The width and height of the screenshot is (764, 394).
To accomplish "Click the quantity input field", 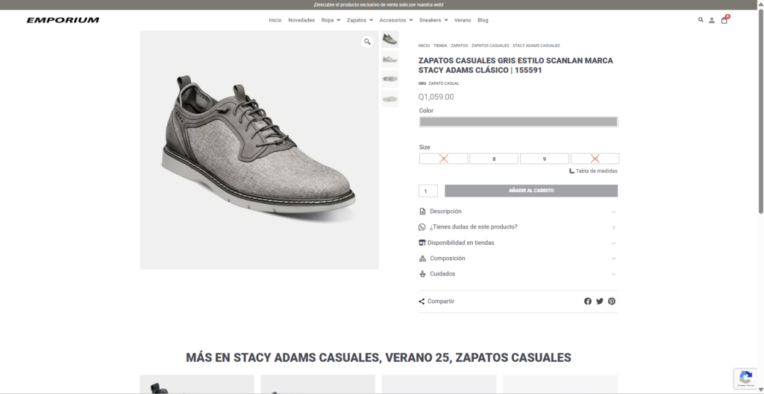I will pos(428,191).
